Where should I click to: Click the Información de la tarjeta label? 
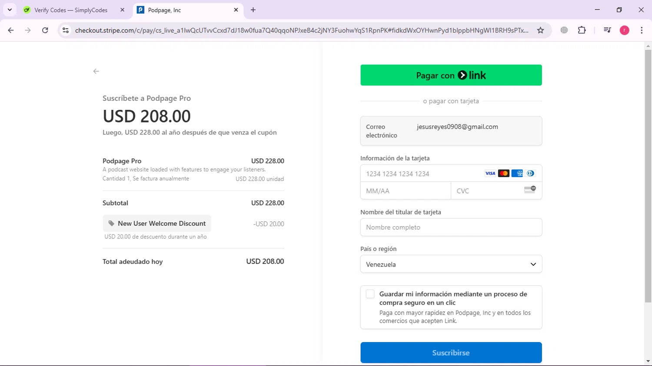tap(395, 158)
